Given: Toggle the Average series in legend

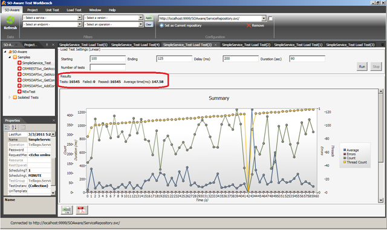Looking at the screenshot, I should tap(351, 150).
